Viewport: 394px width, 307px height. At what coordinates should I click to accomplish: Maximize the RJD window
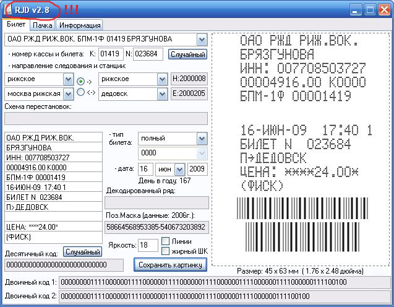click(x=370, y=10)
